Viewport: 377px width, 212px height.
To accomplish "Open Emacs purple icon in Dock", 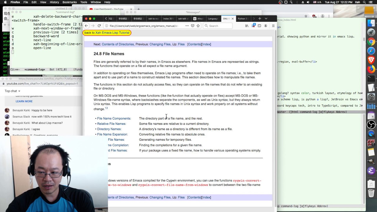I will tap(371, 170).
